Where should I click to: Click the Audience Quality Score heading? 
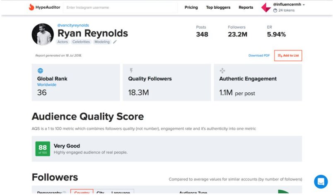click(x=88, y=116)
